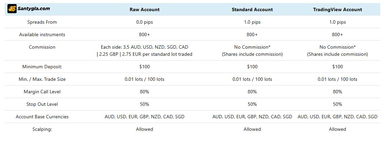This screenshot has width=387, height=145.
Task: Click Account Base Currencies row label
Action: click(42, 117)
